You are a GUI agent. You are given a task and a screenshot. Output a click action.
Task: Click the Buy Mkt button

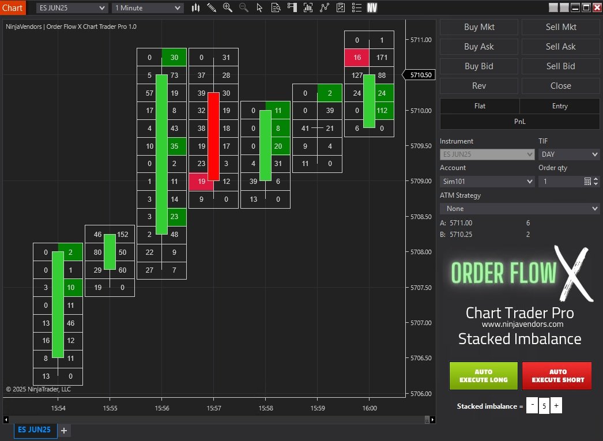point(479,27)
